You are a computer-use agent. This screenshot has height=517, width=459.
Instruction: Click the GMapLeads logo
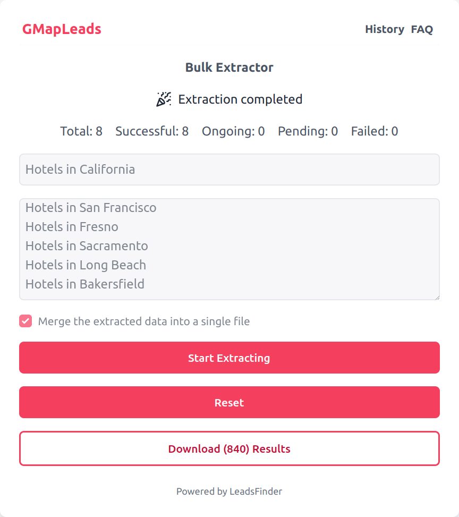62,29
